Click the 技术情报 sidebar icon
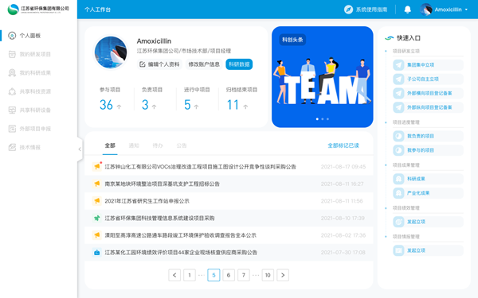This screenshot has width=478, height=298. 12,148
